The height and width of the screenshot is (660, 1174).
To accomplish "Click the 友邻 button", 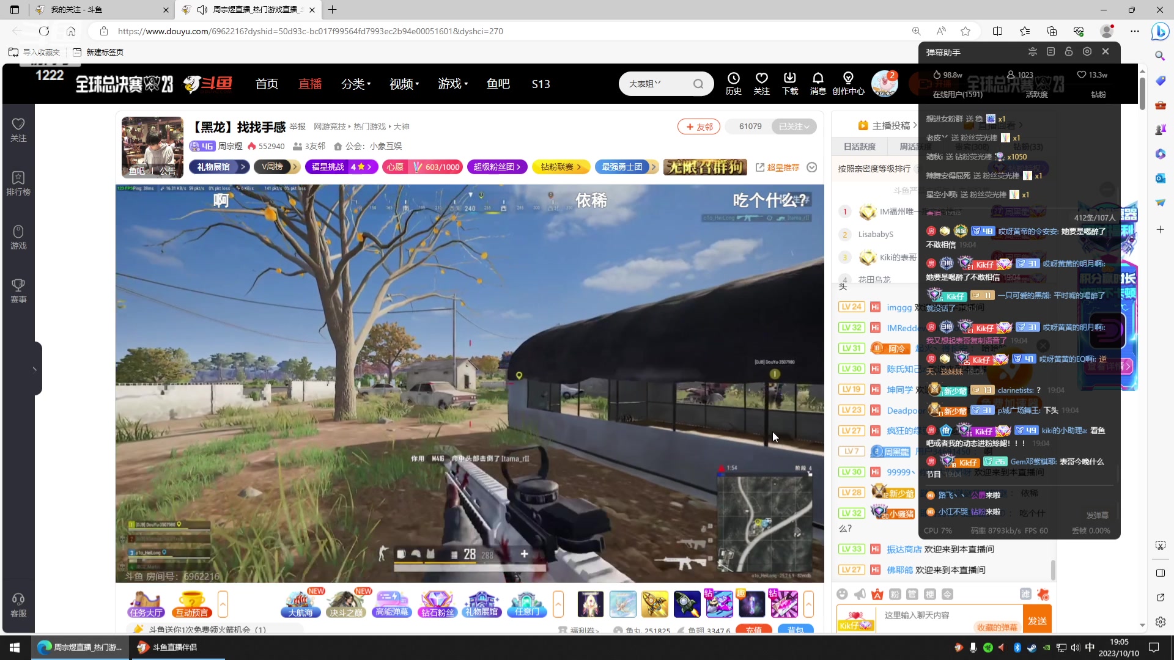I will [x=699, y=127].
